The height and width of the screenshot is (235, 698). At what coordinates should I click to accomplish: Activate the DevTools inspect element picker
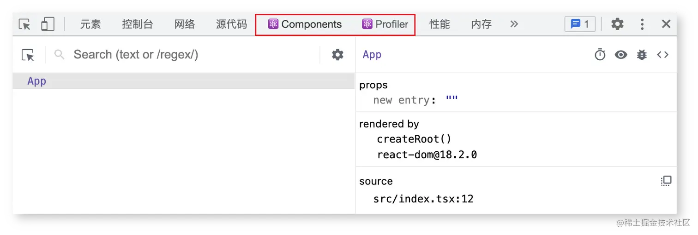[24, 24]
